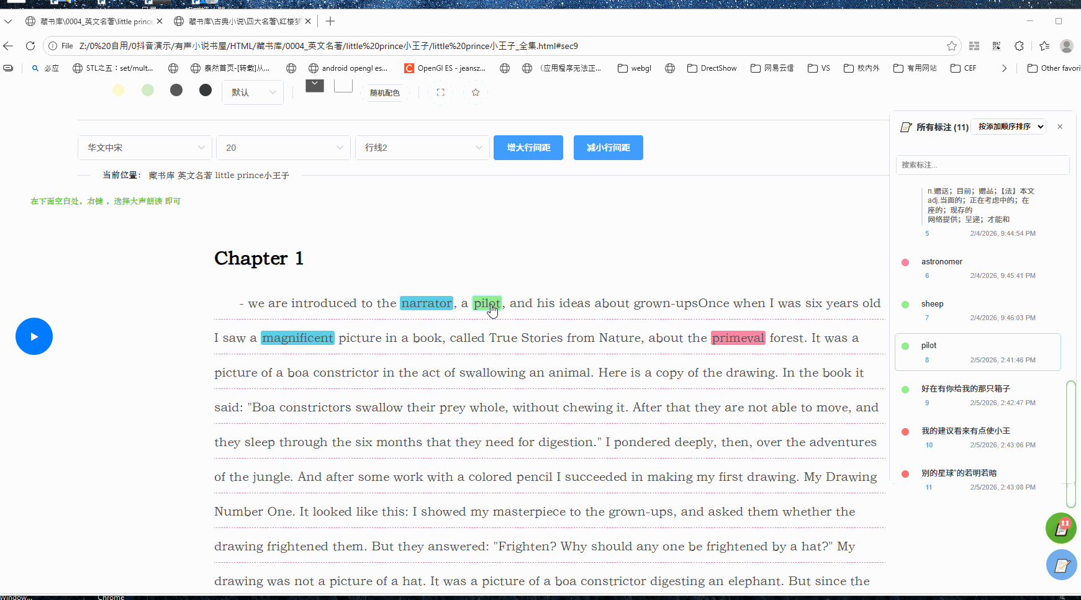Click 减小行间距 to decrease line spacing
Image resolution: width=1081 pixels, height=600 pixels.
608,148
